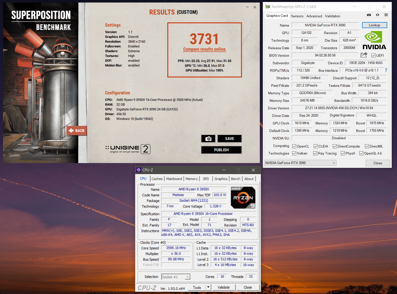Open the GPU selection dropdown in GPU-Z
397x294 pixels.
[300, 163]
